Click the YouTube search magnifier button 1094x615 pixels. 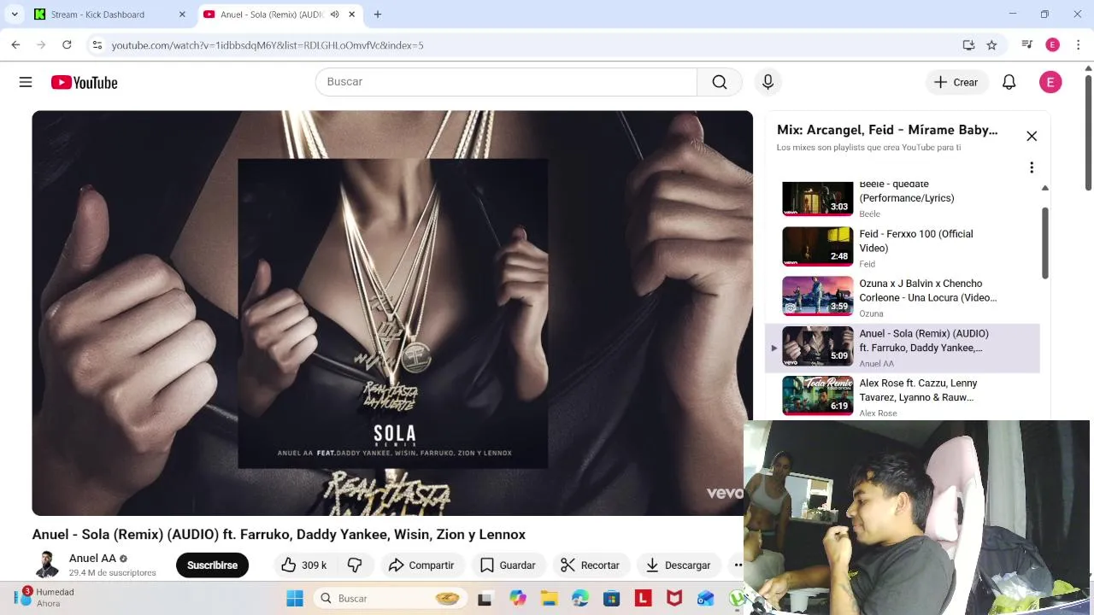(x=720, y=82)
